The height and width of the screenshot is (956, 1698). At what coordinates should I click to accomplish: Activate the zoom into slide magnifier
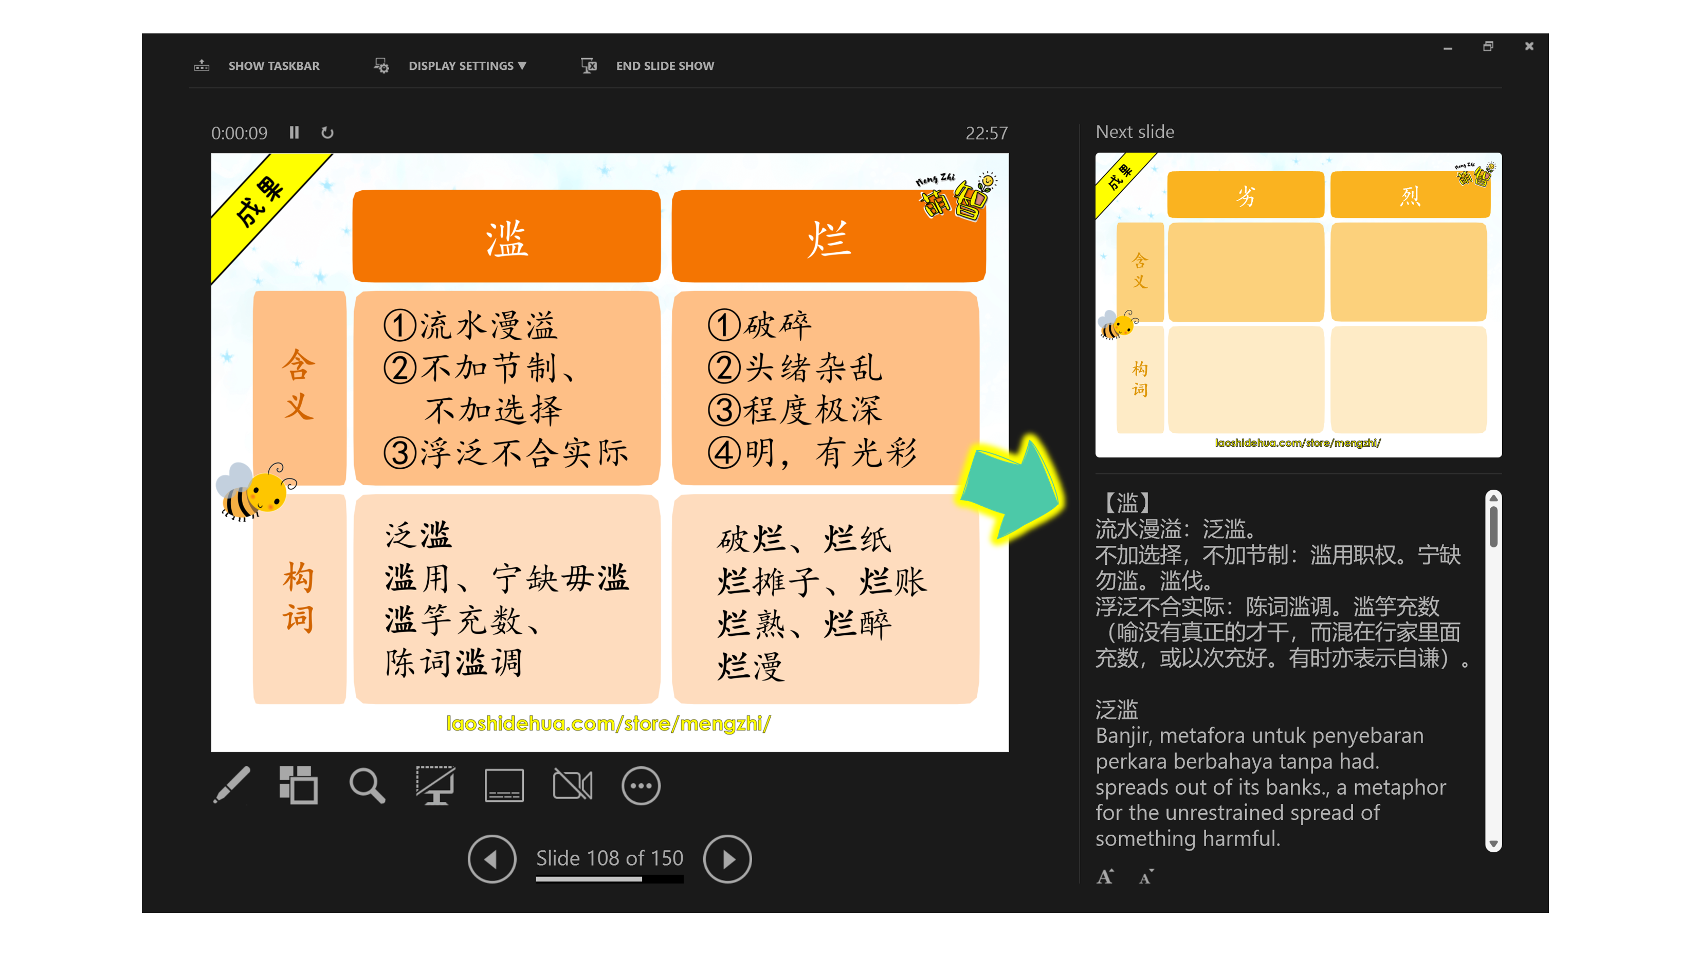coord(367,785)
